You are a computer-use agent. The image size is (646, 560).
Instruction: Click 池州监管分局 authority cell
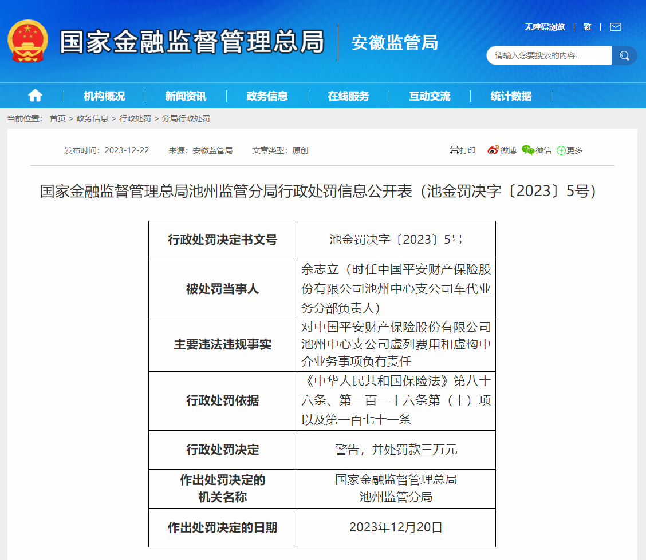(396, 488)
